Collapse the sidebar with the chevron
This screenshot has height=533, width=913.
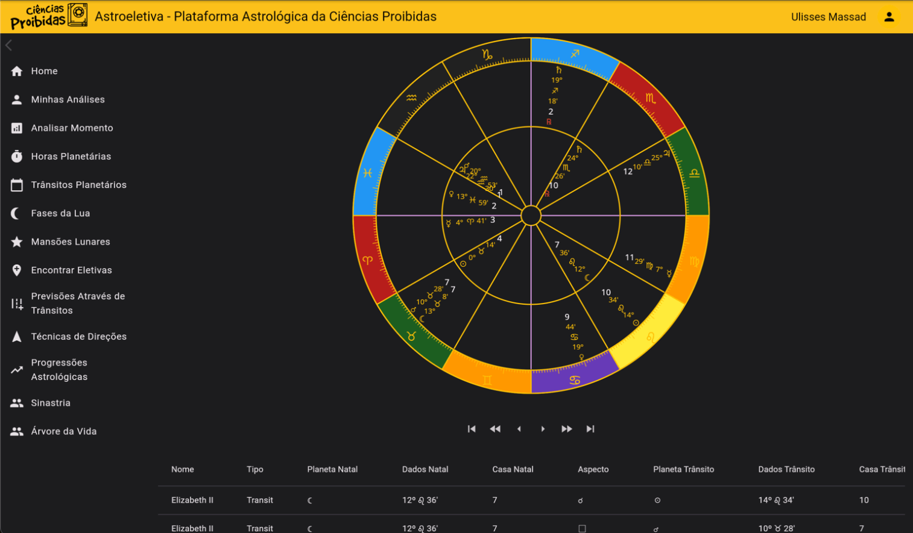tap(9, 45)
